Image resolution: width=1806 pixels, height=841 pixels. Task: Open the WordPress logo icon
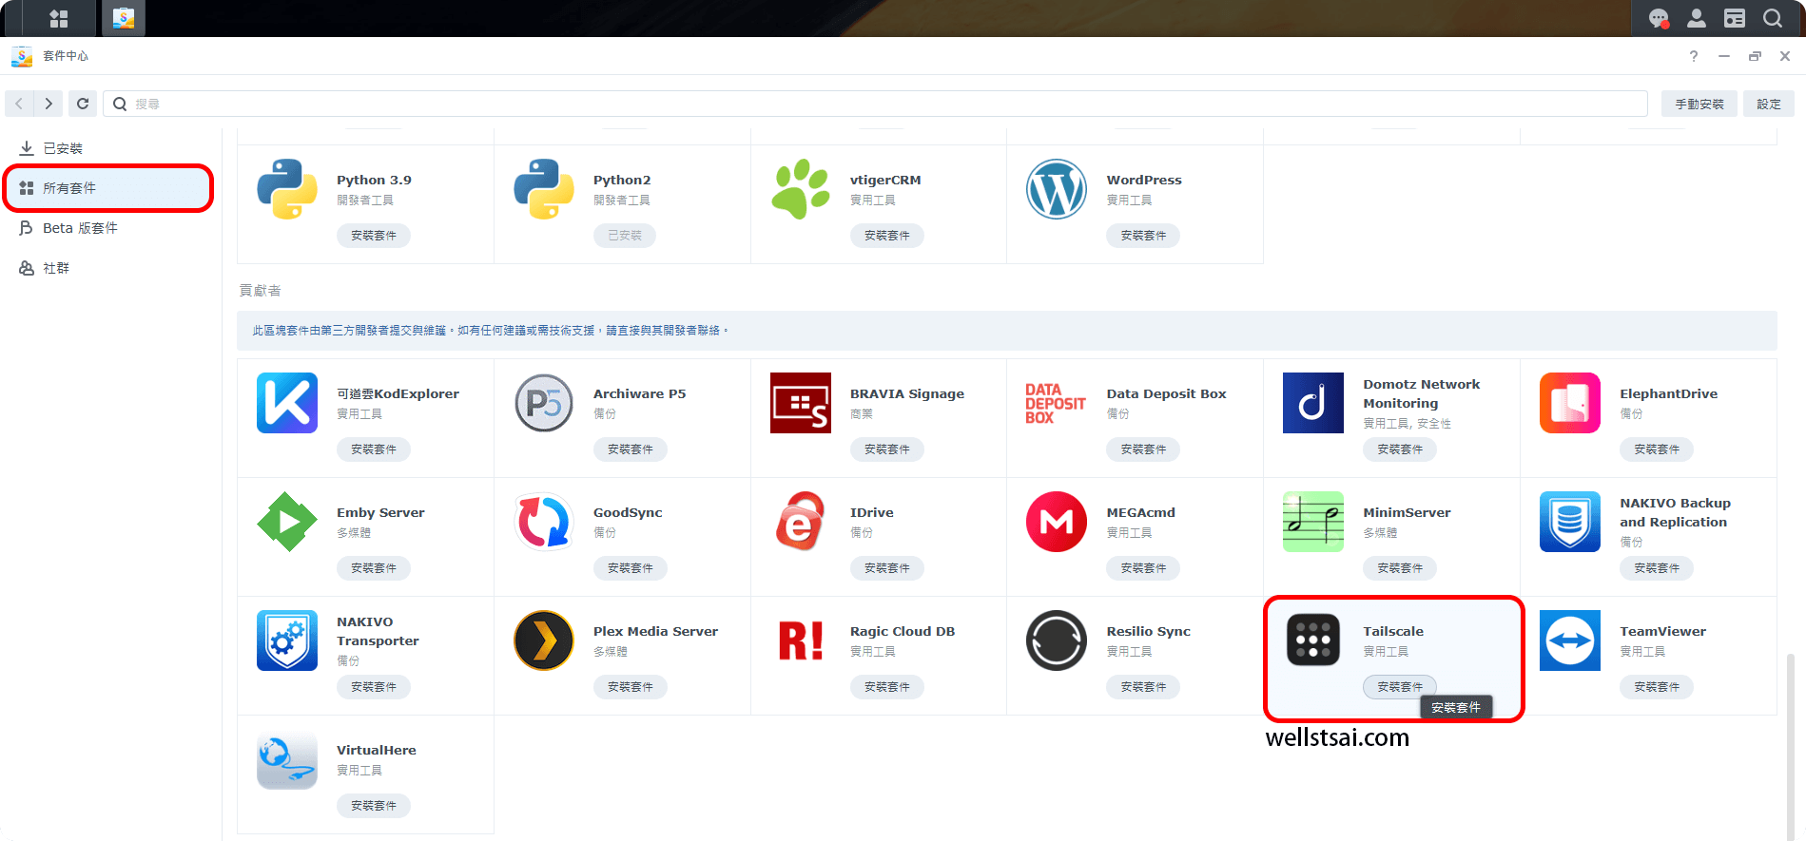coord(1057,189)
